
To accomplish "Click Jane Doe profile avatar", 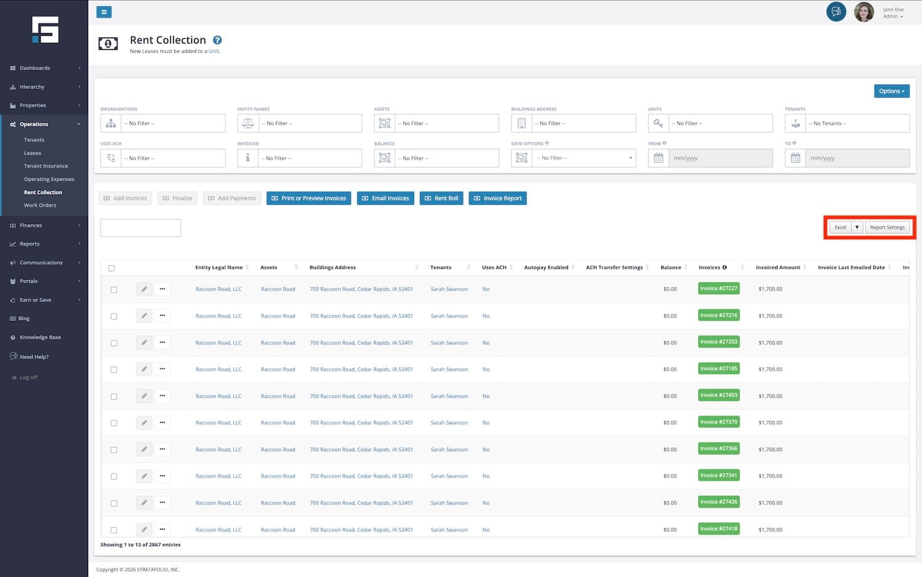I will pos(864,12).
